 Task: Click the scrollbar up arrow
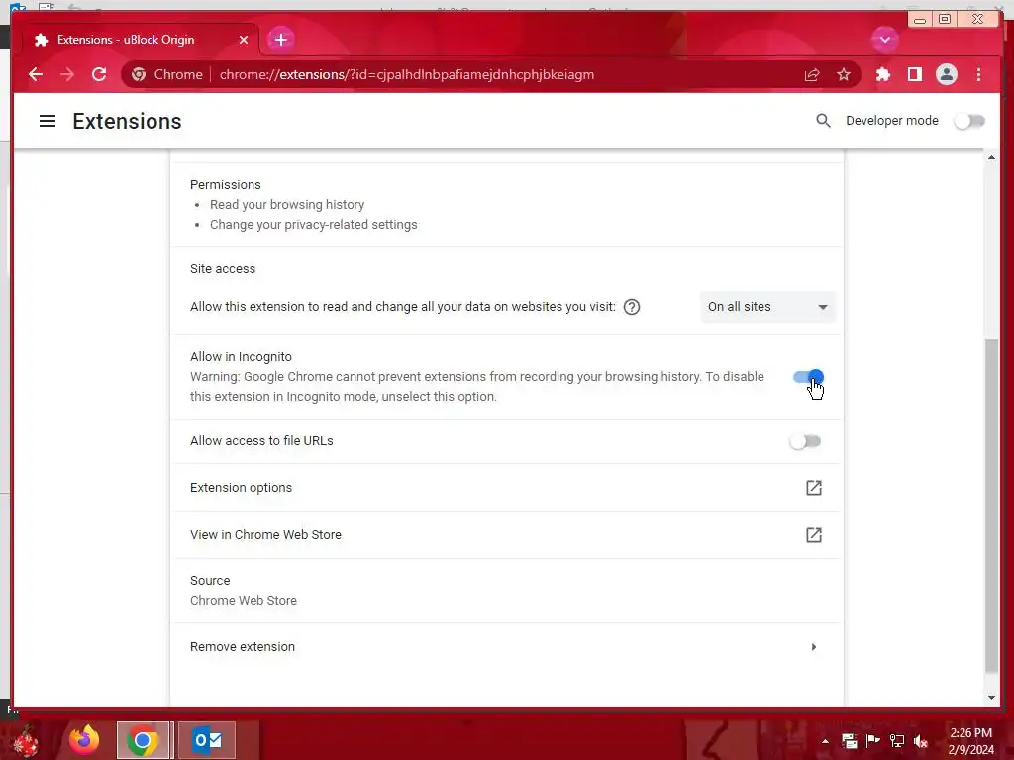point(991,157)
